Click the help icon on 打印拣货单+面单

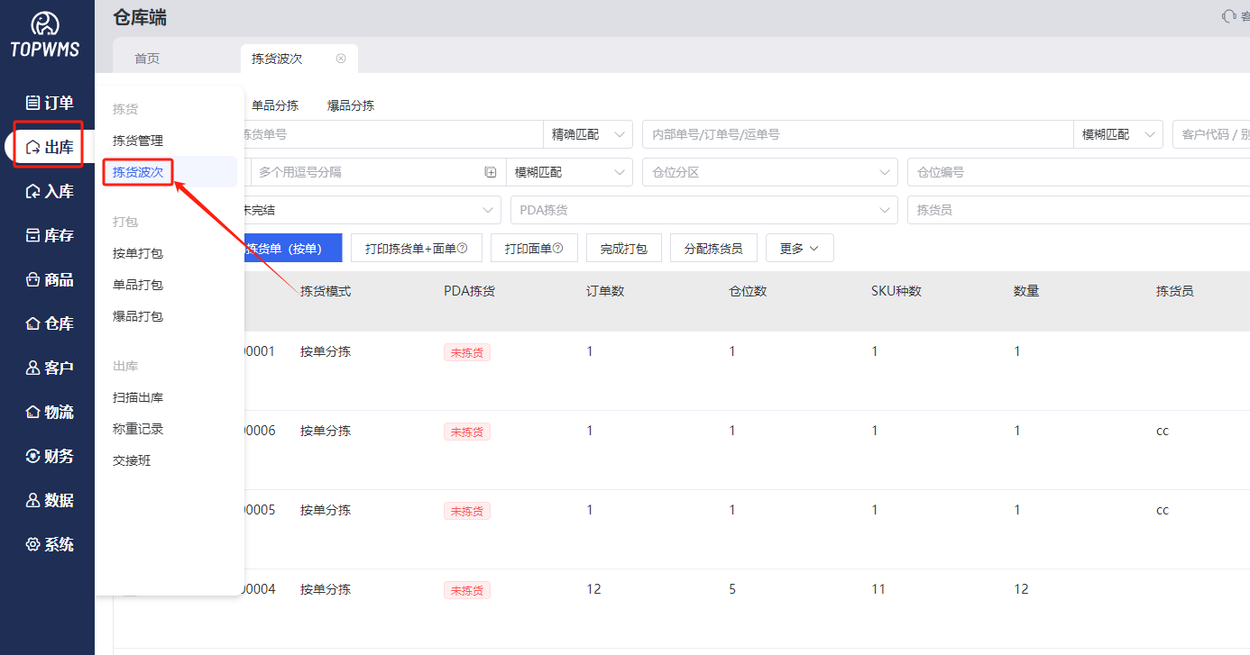(x=463, y=249)
